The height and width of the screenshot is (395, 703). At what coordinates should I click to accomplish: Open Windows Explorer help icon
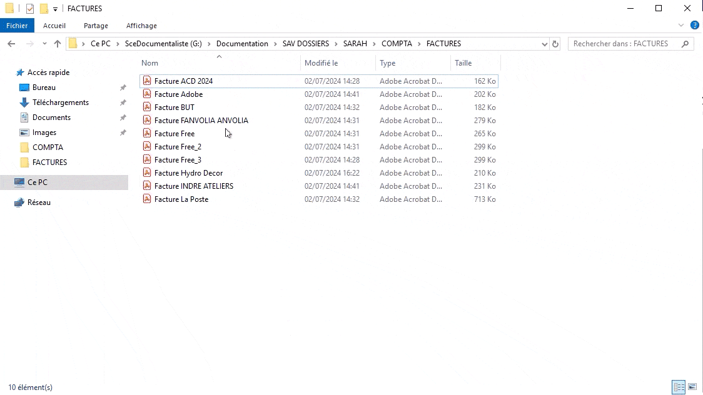[694, 25]
